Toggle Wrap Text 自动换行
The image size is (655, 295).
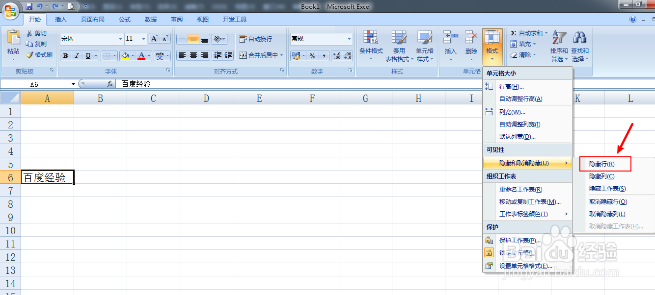point(255,39)
